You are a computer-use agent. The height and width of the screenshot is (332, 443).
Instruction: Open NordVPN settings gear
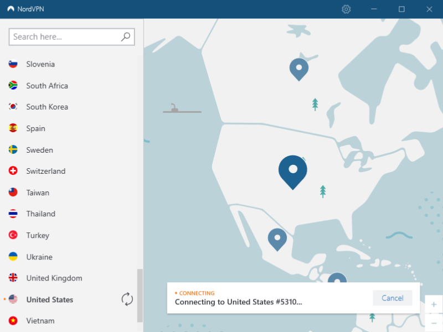346,9
